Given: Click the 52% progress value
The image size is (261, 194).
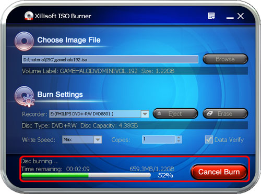Looking at the screenshot, I should click(165, 175).
